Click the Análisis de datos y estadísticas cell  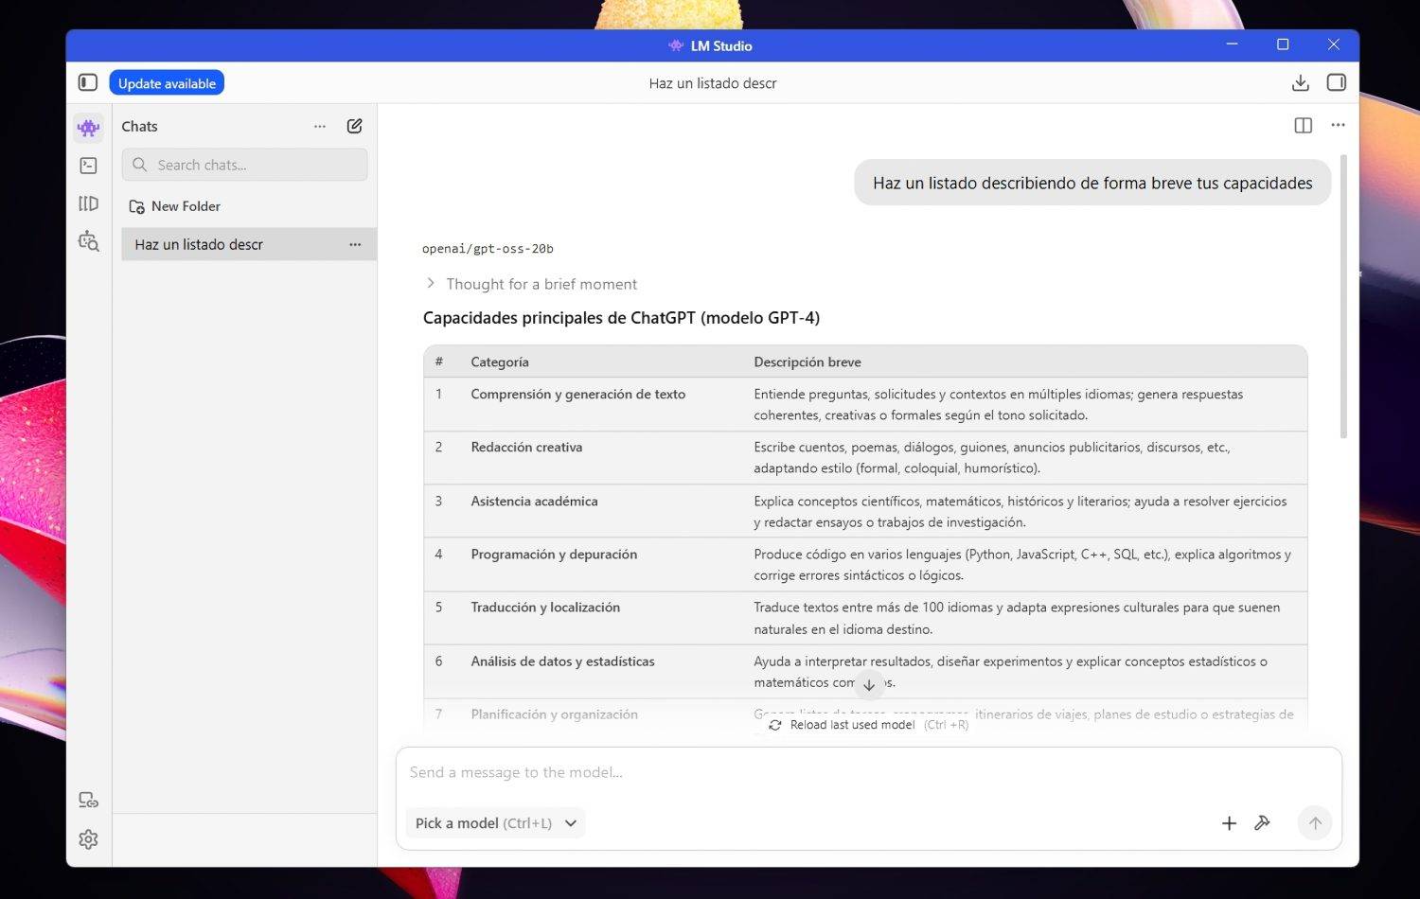562,661
